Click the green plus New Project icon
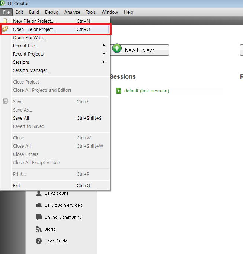 point(117,48)
